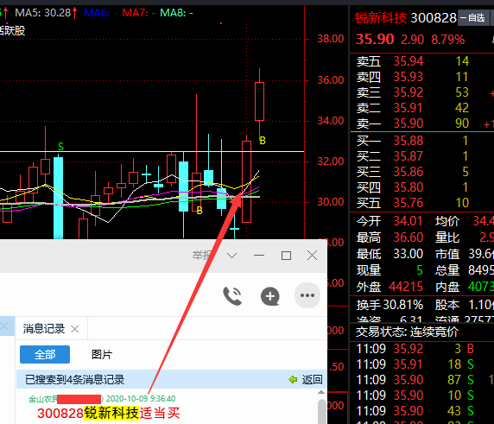Click the phone call icon in chat window

(232, 296)
